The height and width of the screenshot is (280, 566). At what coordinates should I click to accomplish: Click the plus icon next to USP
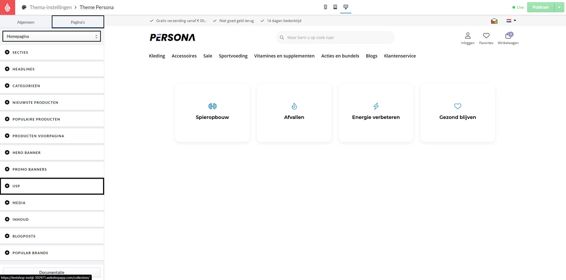tap(7, 186)
